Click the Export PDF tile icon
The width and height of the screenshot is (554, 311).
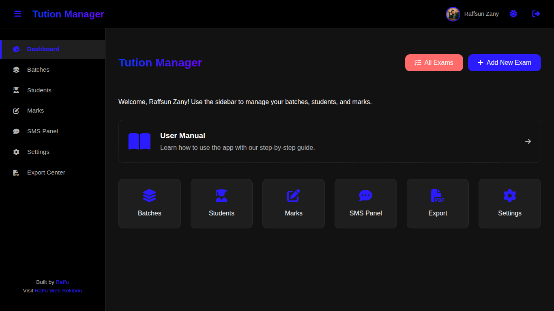pyautogui.click(x=438, y=196)
